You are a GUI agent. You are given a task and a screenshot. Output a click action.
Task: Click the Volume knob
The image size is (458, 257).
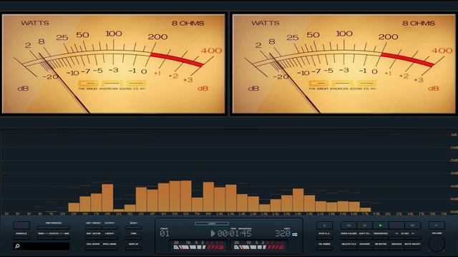tap(437, 243)
